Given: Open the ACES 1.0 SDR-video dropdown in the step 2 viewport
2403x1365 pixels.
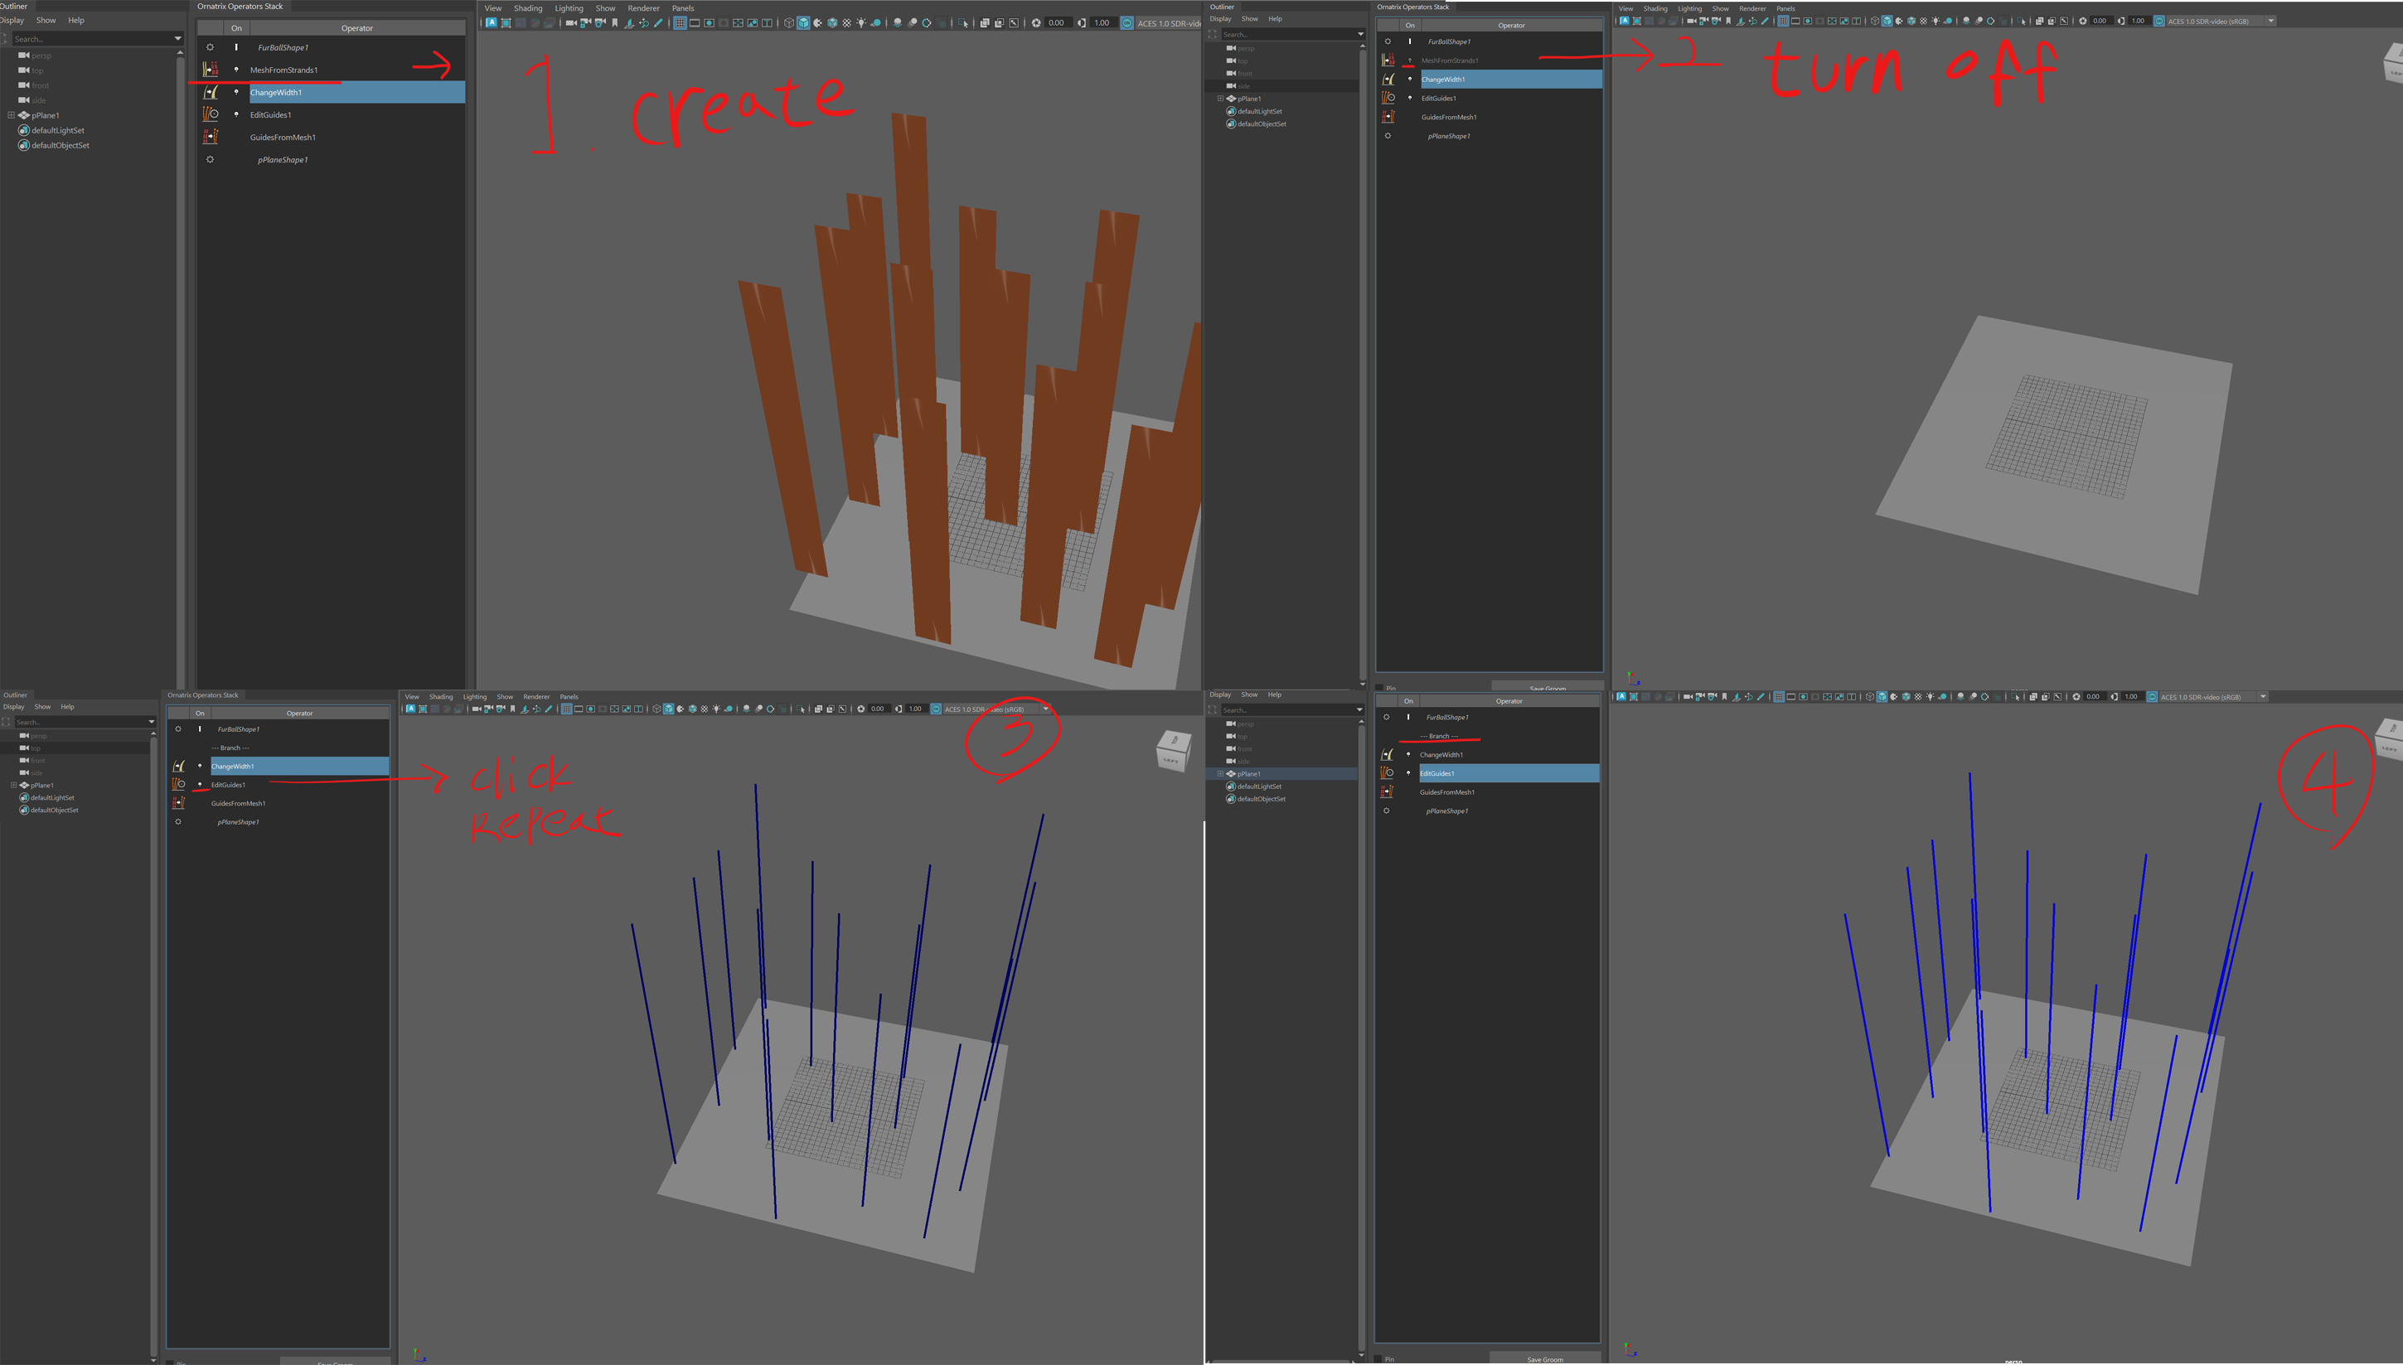Looking at the screenshot, I should 2271,21.
